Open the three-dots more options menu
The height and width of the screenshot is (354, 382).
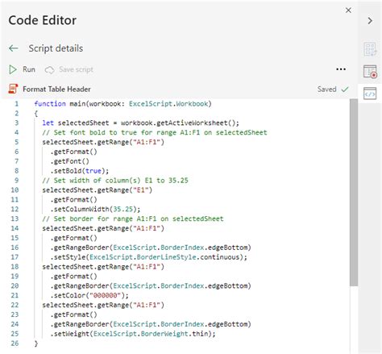click(x=341, y=69)
